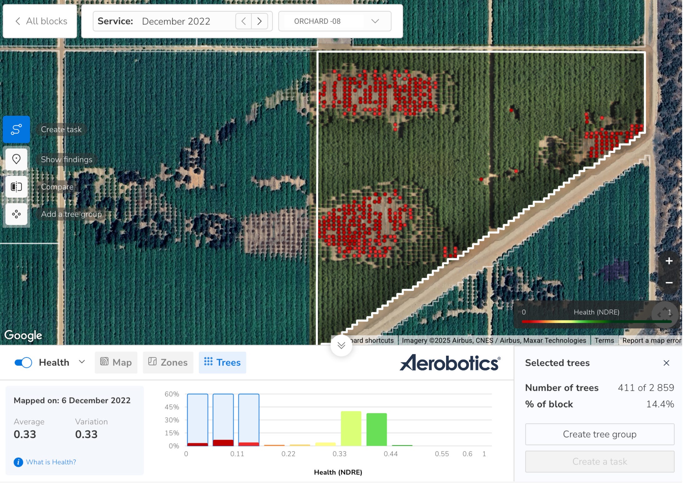Viewport: 684px width, 483px height.
Task: Switch to the Zones view tab
Action: click(x=168, y=363)
